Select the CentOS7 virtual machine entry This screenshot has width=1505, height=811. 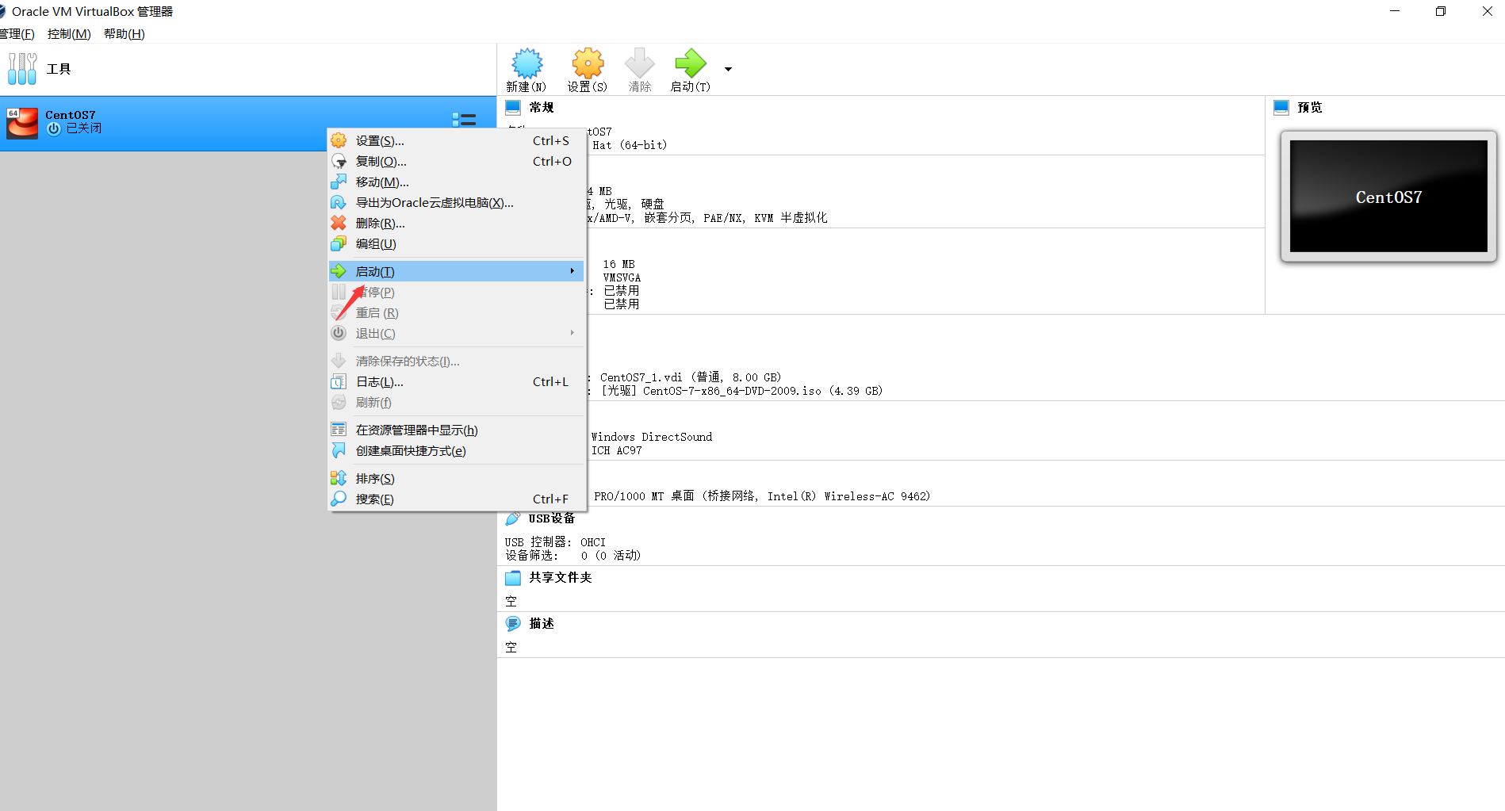point(248,124)
